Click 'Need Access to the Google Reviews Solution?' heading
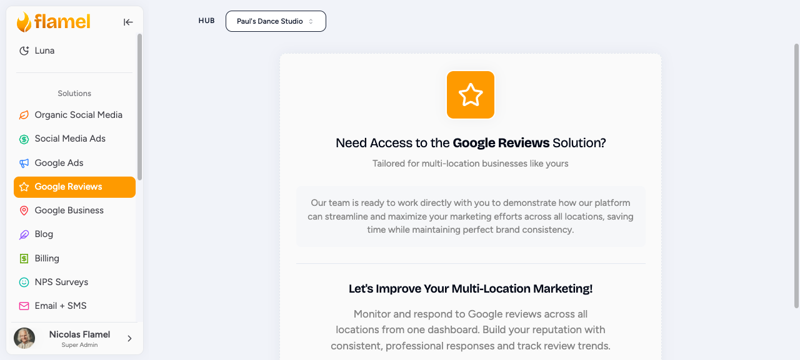This screenshot has height=360, width=800. click(471, 143)
